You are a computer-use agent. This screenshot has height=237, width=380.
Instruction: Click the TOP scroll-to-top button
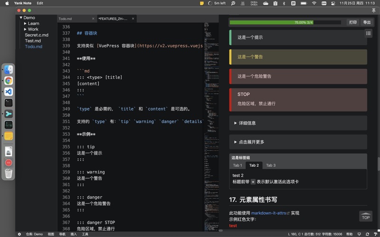pos(365,216)
